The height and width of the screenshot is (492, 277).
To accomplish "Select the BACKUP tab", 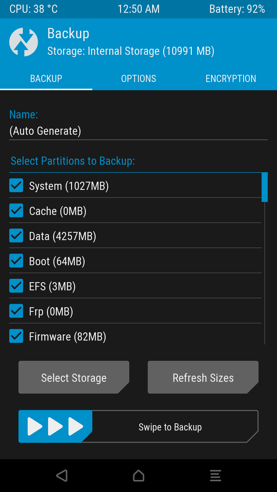I will 46,79.
